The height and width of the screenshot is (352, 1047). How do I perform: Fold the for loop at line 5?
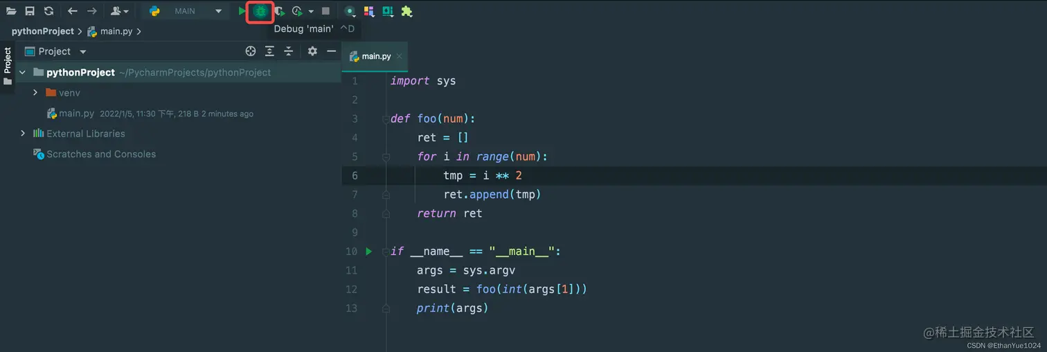[386, 157]
